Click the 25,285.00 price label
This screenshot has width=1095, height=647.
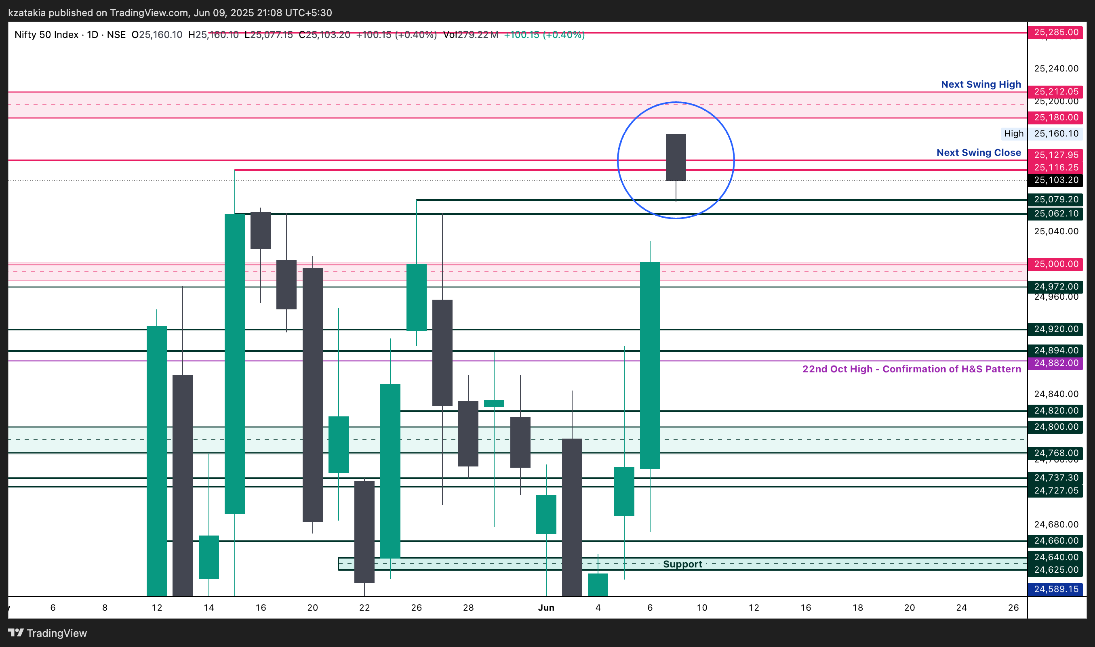(x=1055, y=32)
